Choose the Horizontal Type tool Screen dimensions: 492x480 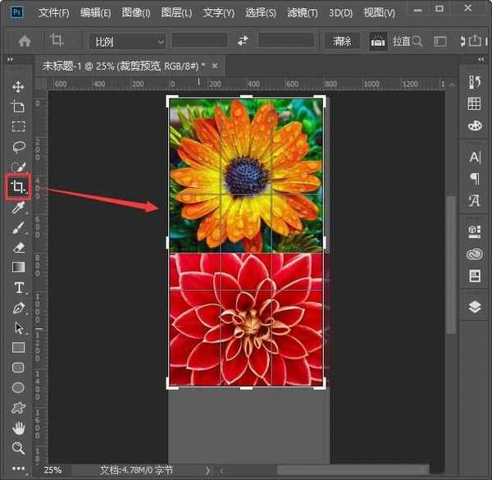coord(18,287)
